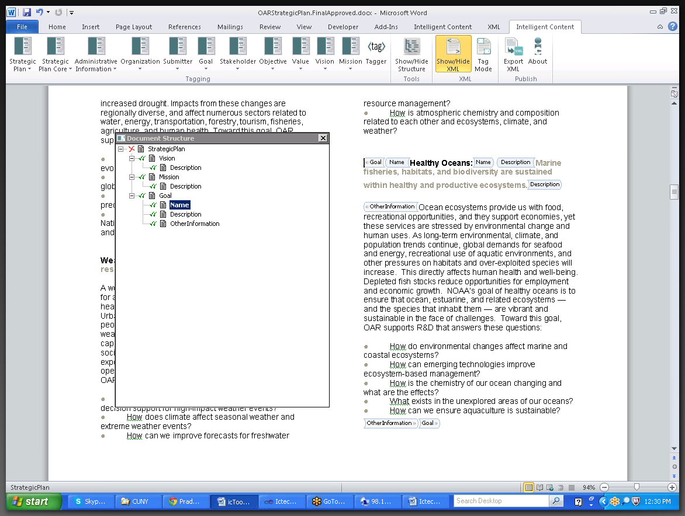Select OtherInformation in the Document Structure tree
Screen dimensions: 685x516
click(195, 224)
